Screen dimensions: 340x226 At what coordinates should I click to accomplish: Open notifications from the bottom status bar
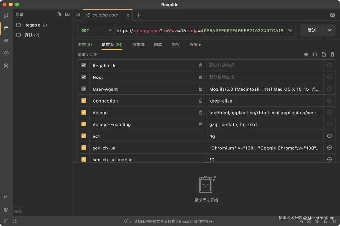point(325,222)
